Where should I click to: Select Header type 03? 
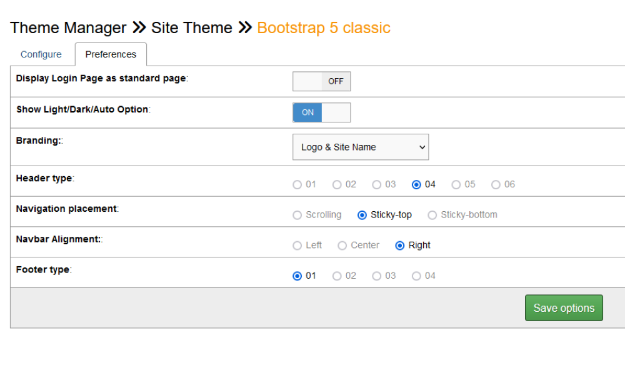coord(376,185)
